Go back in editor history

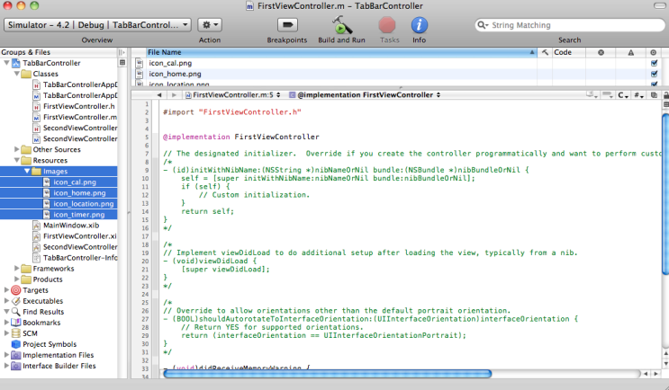(x=159, y=95)
